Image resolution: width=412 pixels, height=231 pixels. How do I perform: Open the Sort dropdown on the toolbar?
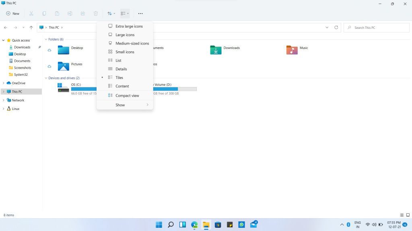click(x=111, y=13)
